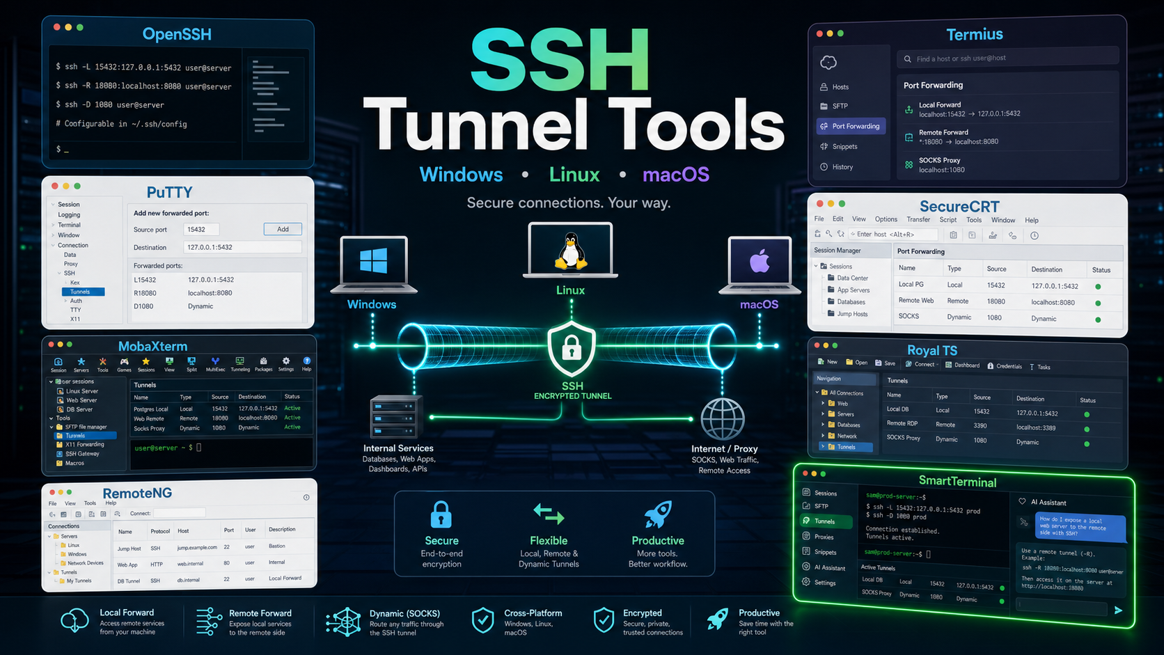Click SecureCRT clock icon in toolbar
This screenshot has width=1164, height=655.
[x=1035, y=236]
